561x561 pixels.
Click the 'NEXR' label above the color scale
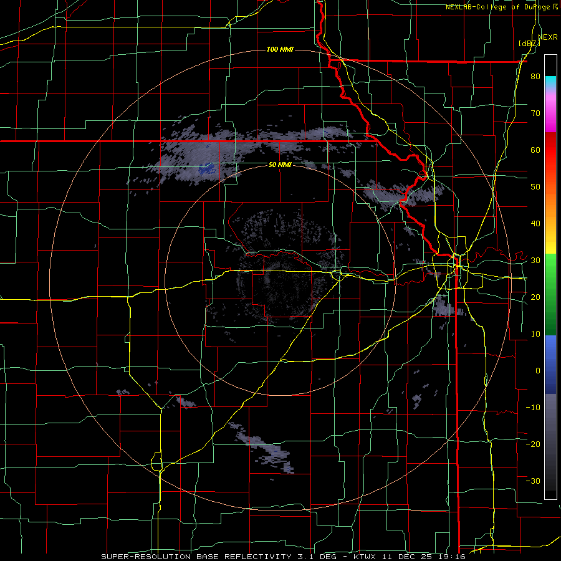[x=548, y=37]
